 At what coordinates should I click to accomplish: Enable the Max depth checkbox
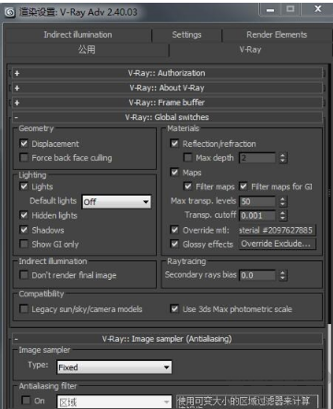[187, 158]
